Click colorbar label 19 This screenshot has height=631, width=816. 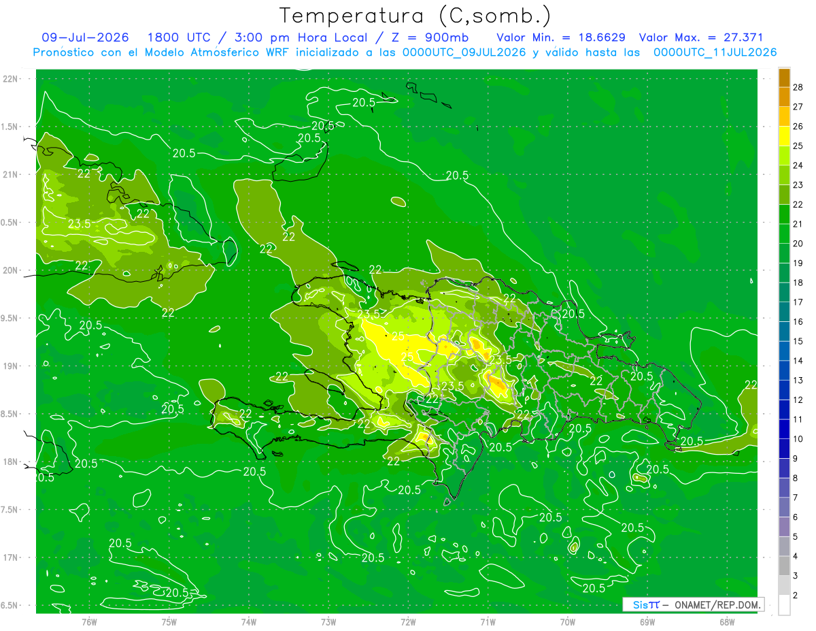point(798,263)
